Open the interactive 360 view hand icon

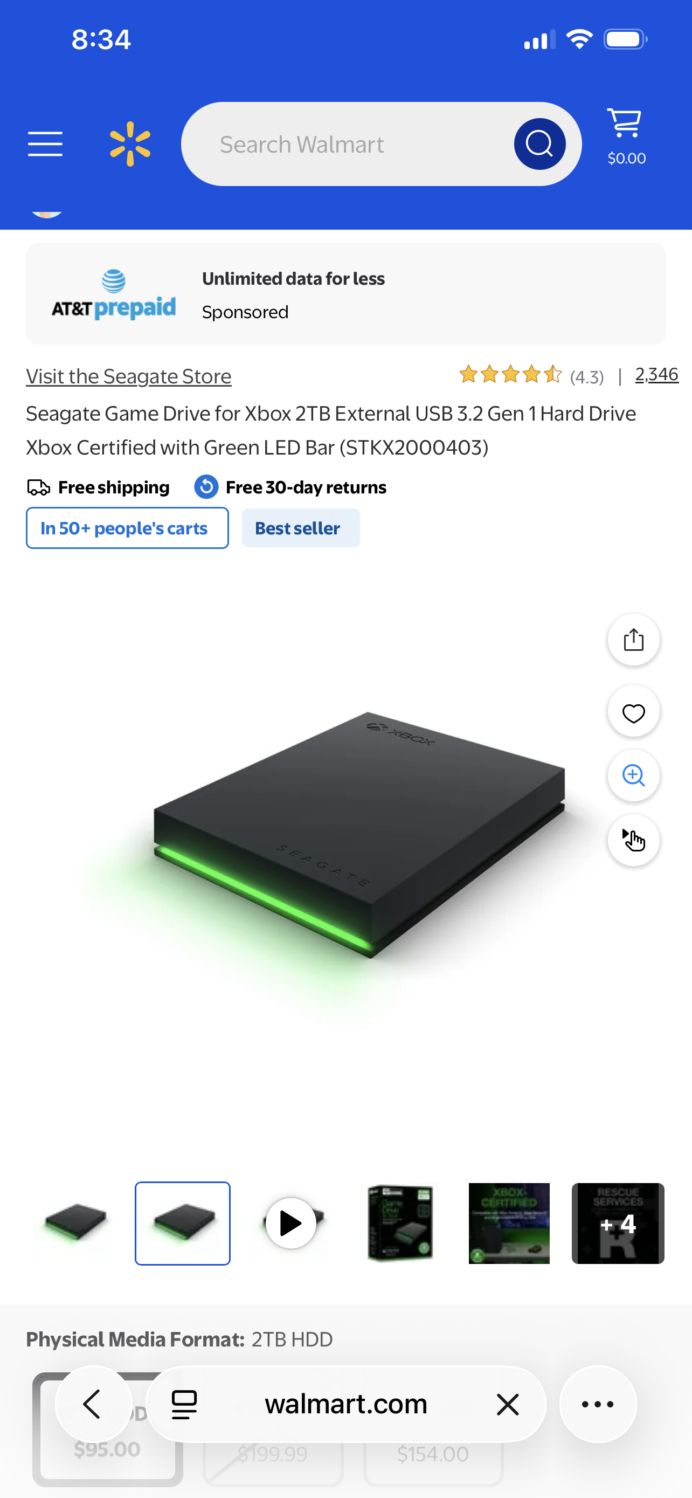(x=633, y=840)
